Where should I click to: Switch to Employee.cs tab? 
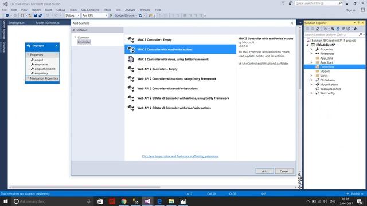pyautogui.click(x=17, y=23)
